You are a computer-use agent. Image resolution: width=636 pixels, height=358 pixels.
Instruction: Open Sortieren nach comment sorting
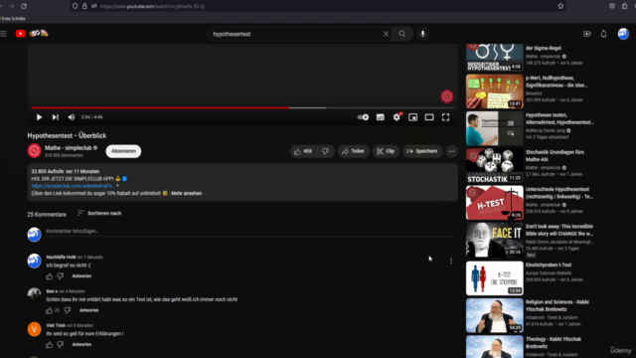pyautogui.click(x=99, y=213)
